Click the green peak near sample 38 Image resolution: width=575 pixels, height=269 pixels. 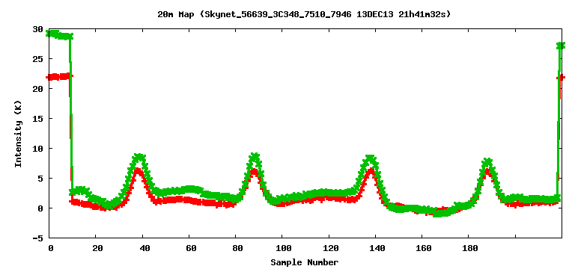(139, 158)
